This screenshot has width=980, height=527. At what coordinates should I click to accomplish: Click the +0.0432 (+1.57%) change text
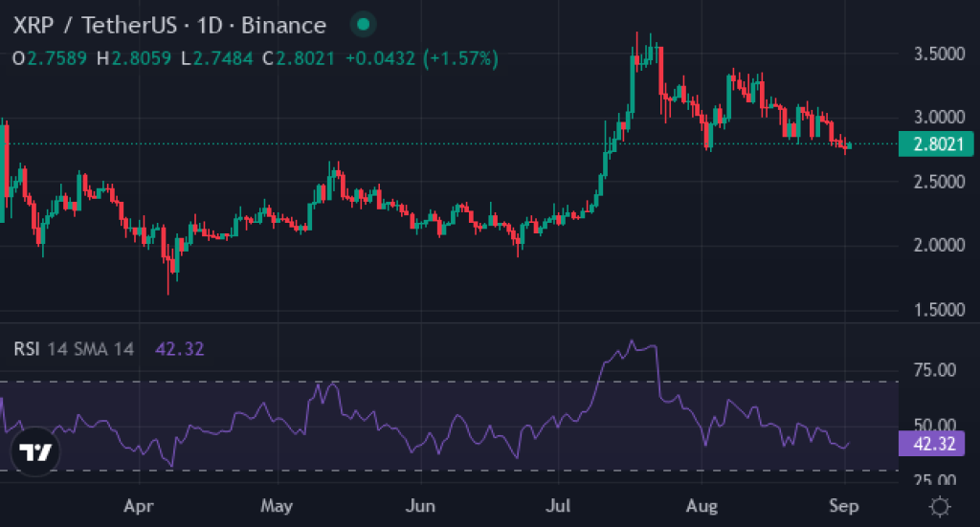[422, 58]
